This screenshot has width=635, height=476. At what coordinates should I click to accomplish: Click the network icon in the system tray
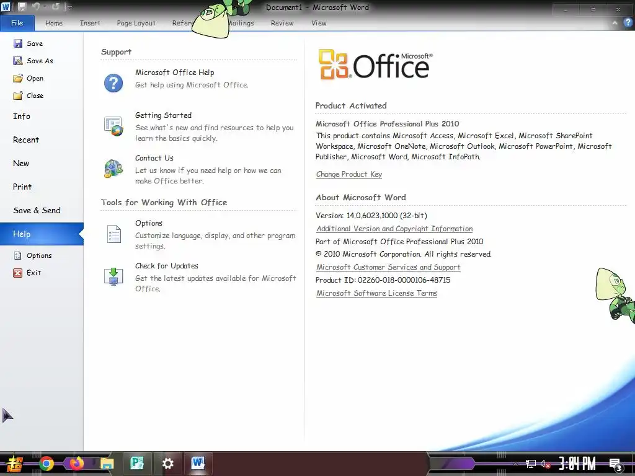(x=531, y=464)
